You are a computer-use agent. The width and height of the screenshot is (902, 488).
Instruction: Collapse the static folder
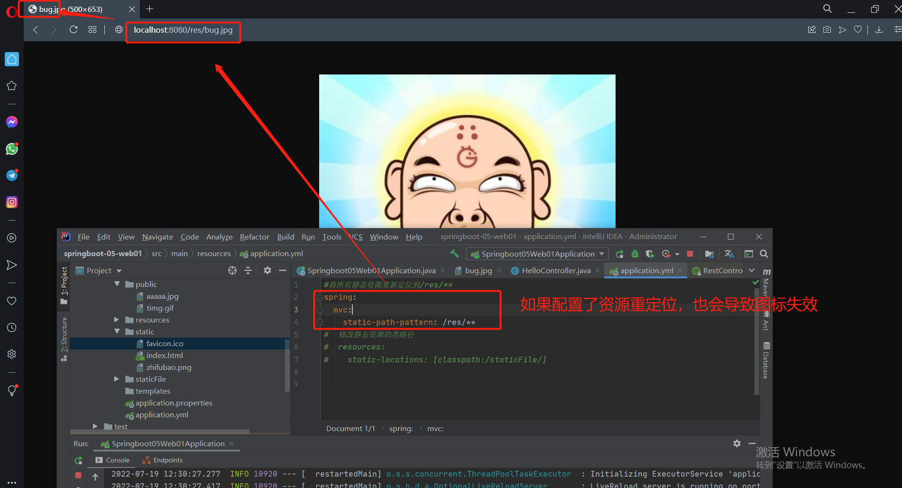click(117, 331)
